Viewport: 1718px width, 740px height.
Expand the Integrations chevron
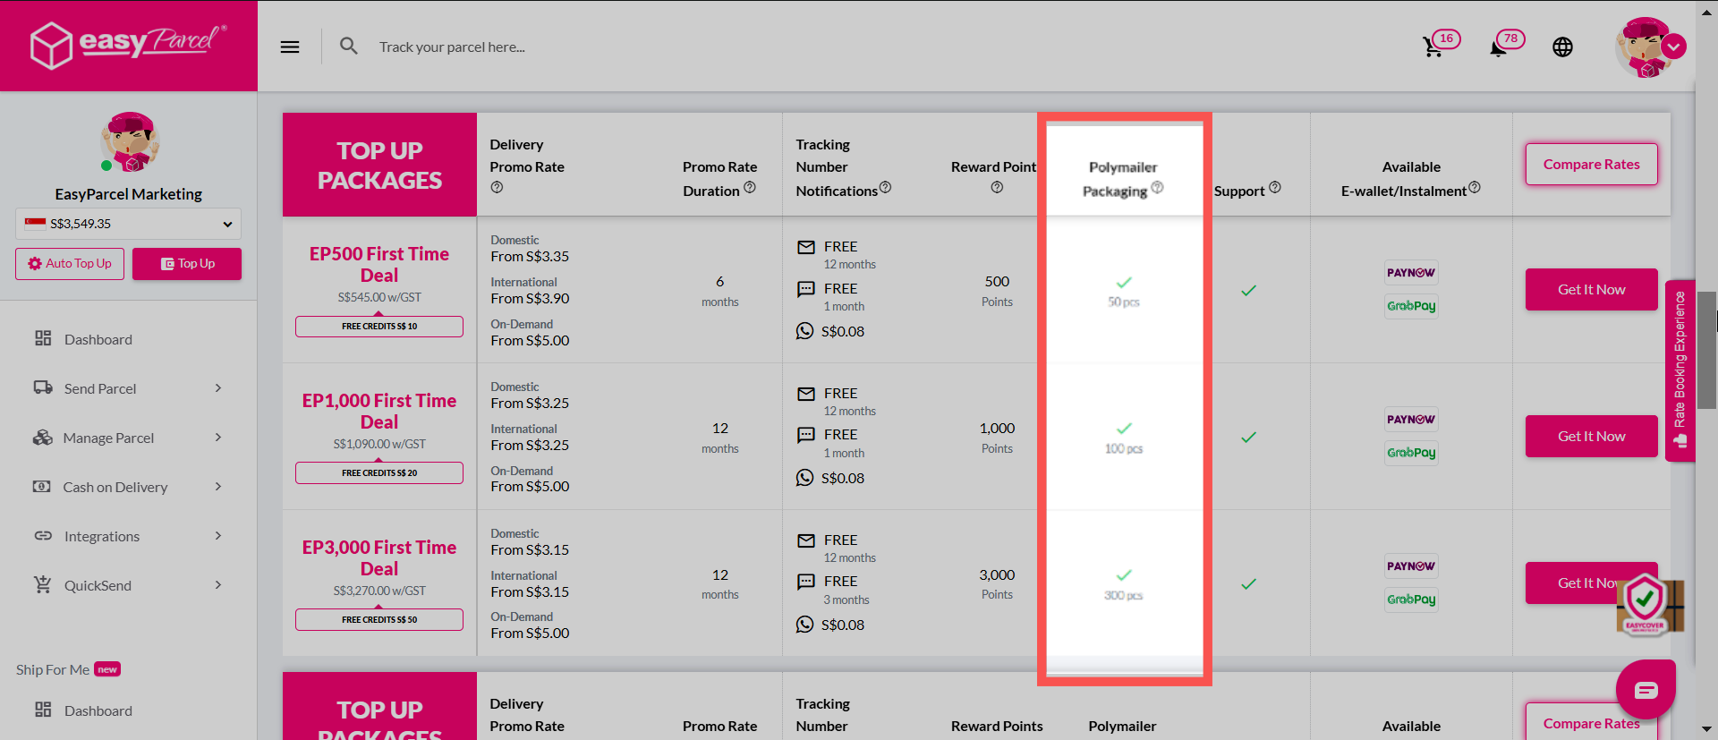pyautogui.click(x=218, y=535)
